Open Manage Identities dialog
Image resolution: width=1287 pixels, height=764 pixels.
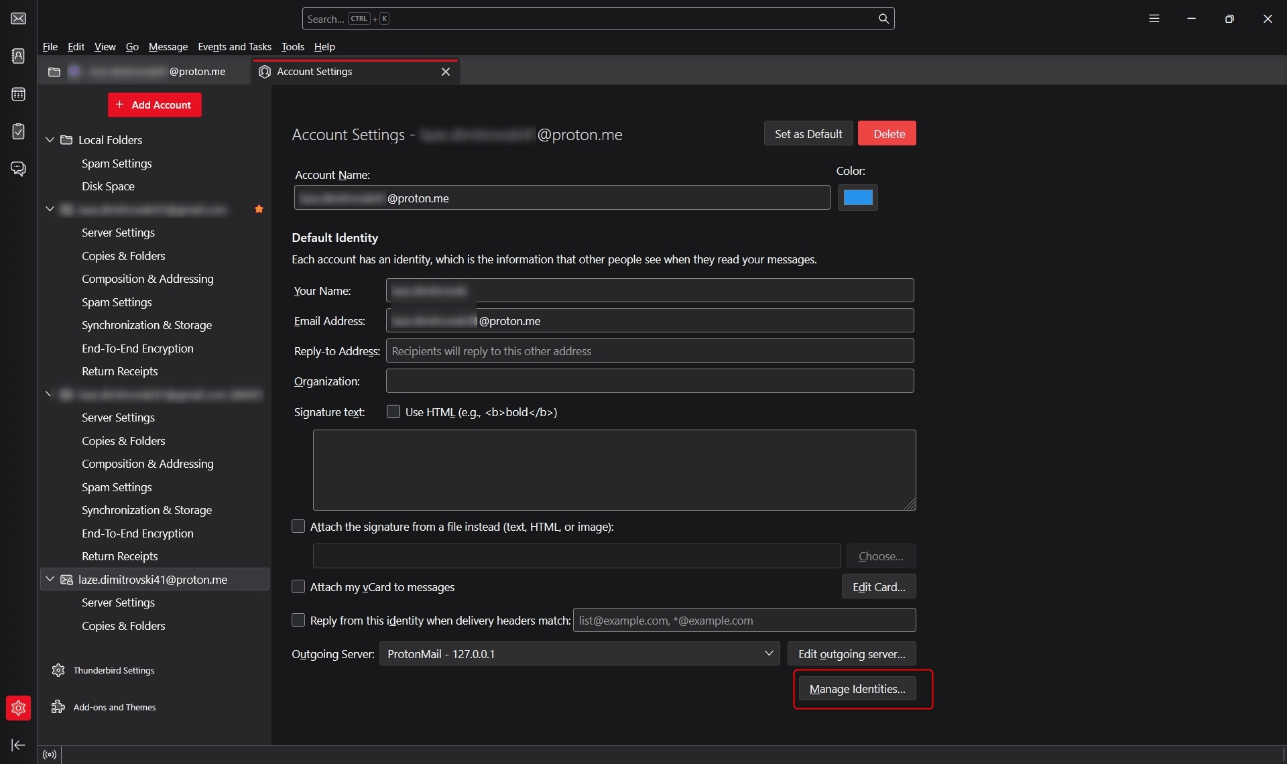[857, 688]
